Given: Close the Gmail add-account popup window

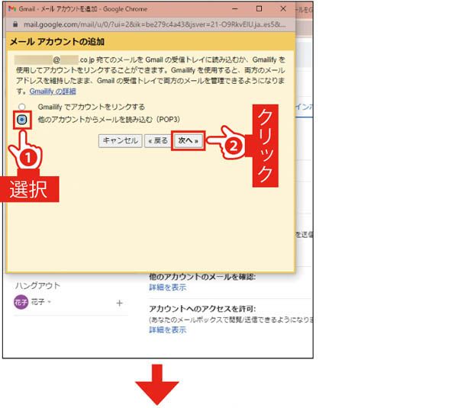Looking at the screenshot, I should pos(283,9).
